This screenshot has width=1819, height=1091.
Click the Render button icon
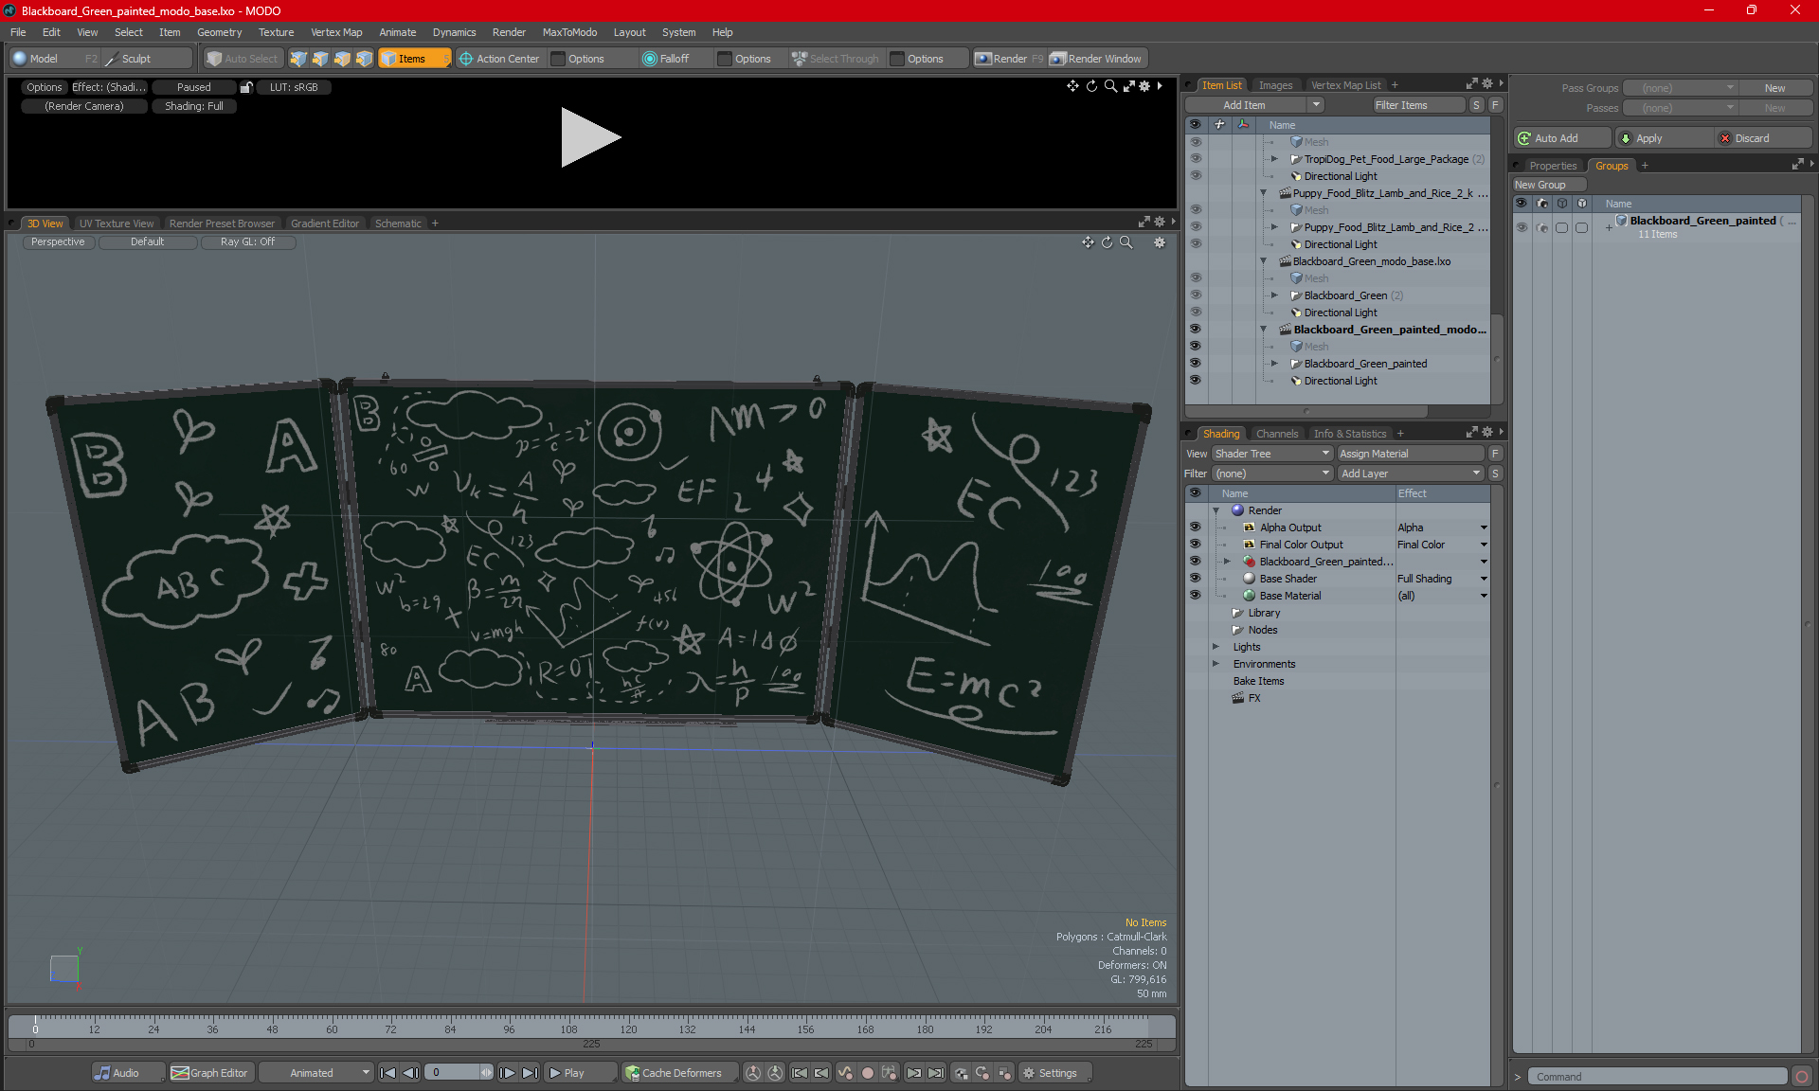click(984, 59)
